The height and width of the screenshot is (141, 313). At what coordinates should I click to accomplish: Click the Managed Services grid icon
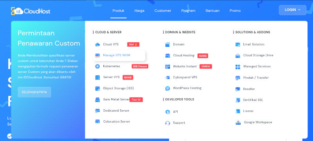[x=238, y=67]
